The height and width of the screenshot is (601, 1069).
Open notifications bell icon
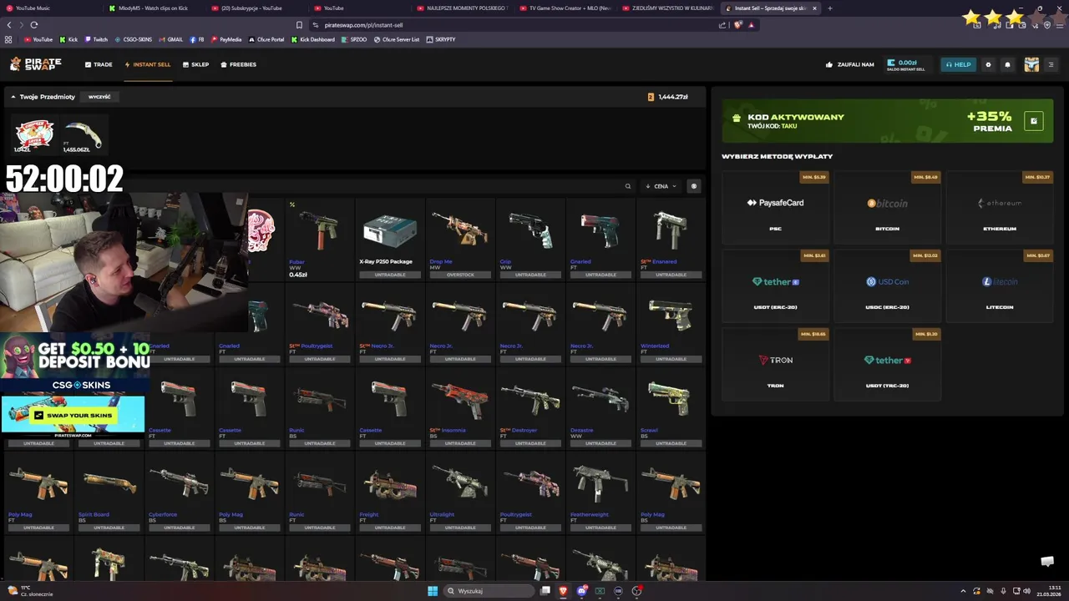click(1007, 64)
